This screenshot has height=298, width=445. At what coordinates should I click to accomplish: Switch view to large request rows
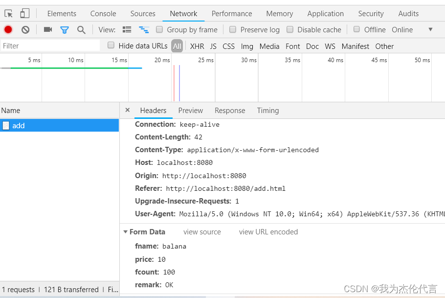point(127,29)
